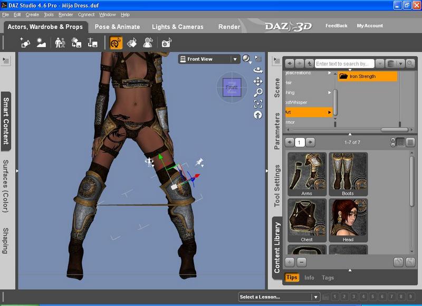The height and width of the screenshot is (306, 422).
Task: Select the 'rmor' folder row
Action: click(x=309, y=122)
